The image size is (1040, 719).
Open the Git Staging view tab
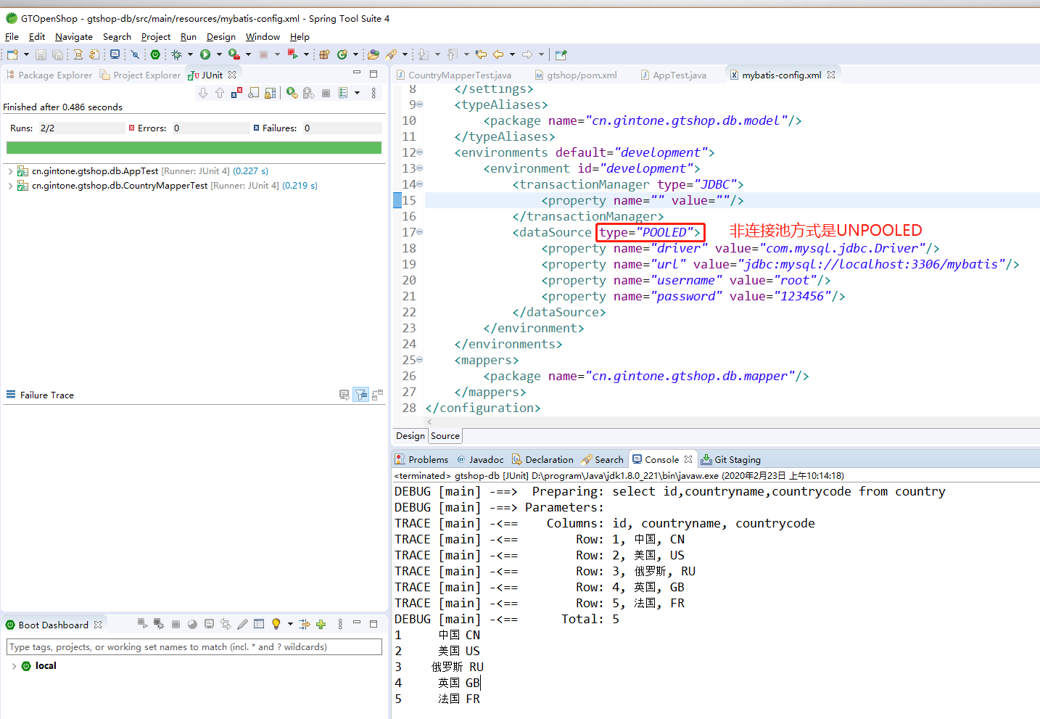[737, 459]
